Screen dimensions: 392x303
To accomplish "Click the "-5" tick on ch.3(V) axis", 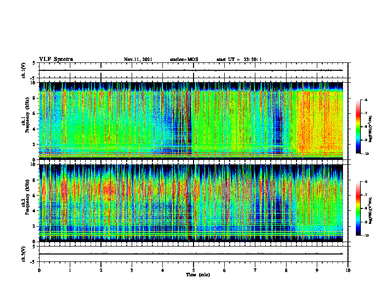I will 33,262.
